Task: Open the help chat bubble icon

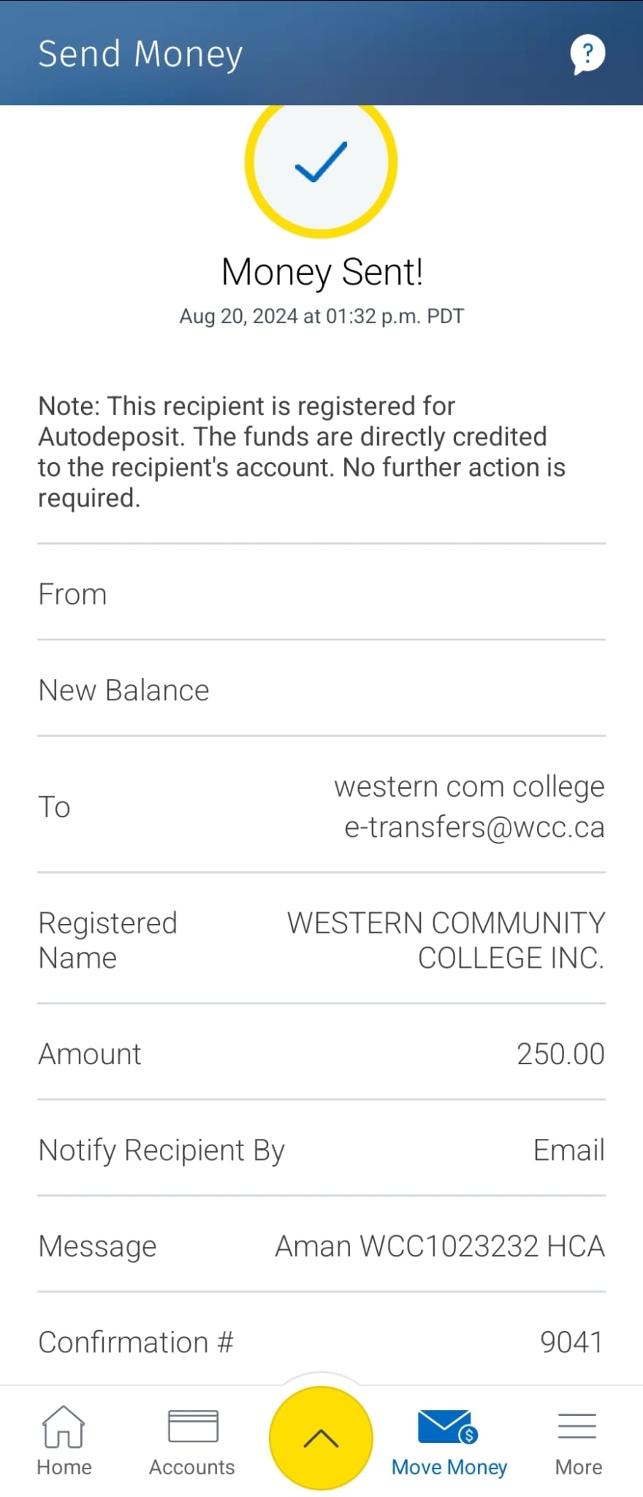Action: 587,54
